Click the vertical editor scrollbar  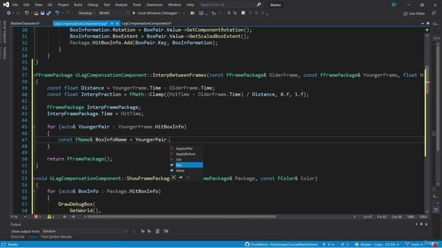click(x=427, y=80)
